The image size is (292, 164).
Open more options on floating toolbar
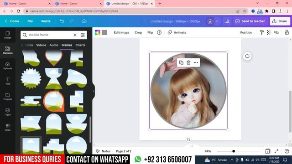tap(196, 63)
